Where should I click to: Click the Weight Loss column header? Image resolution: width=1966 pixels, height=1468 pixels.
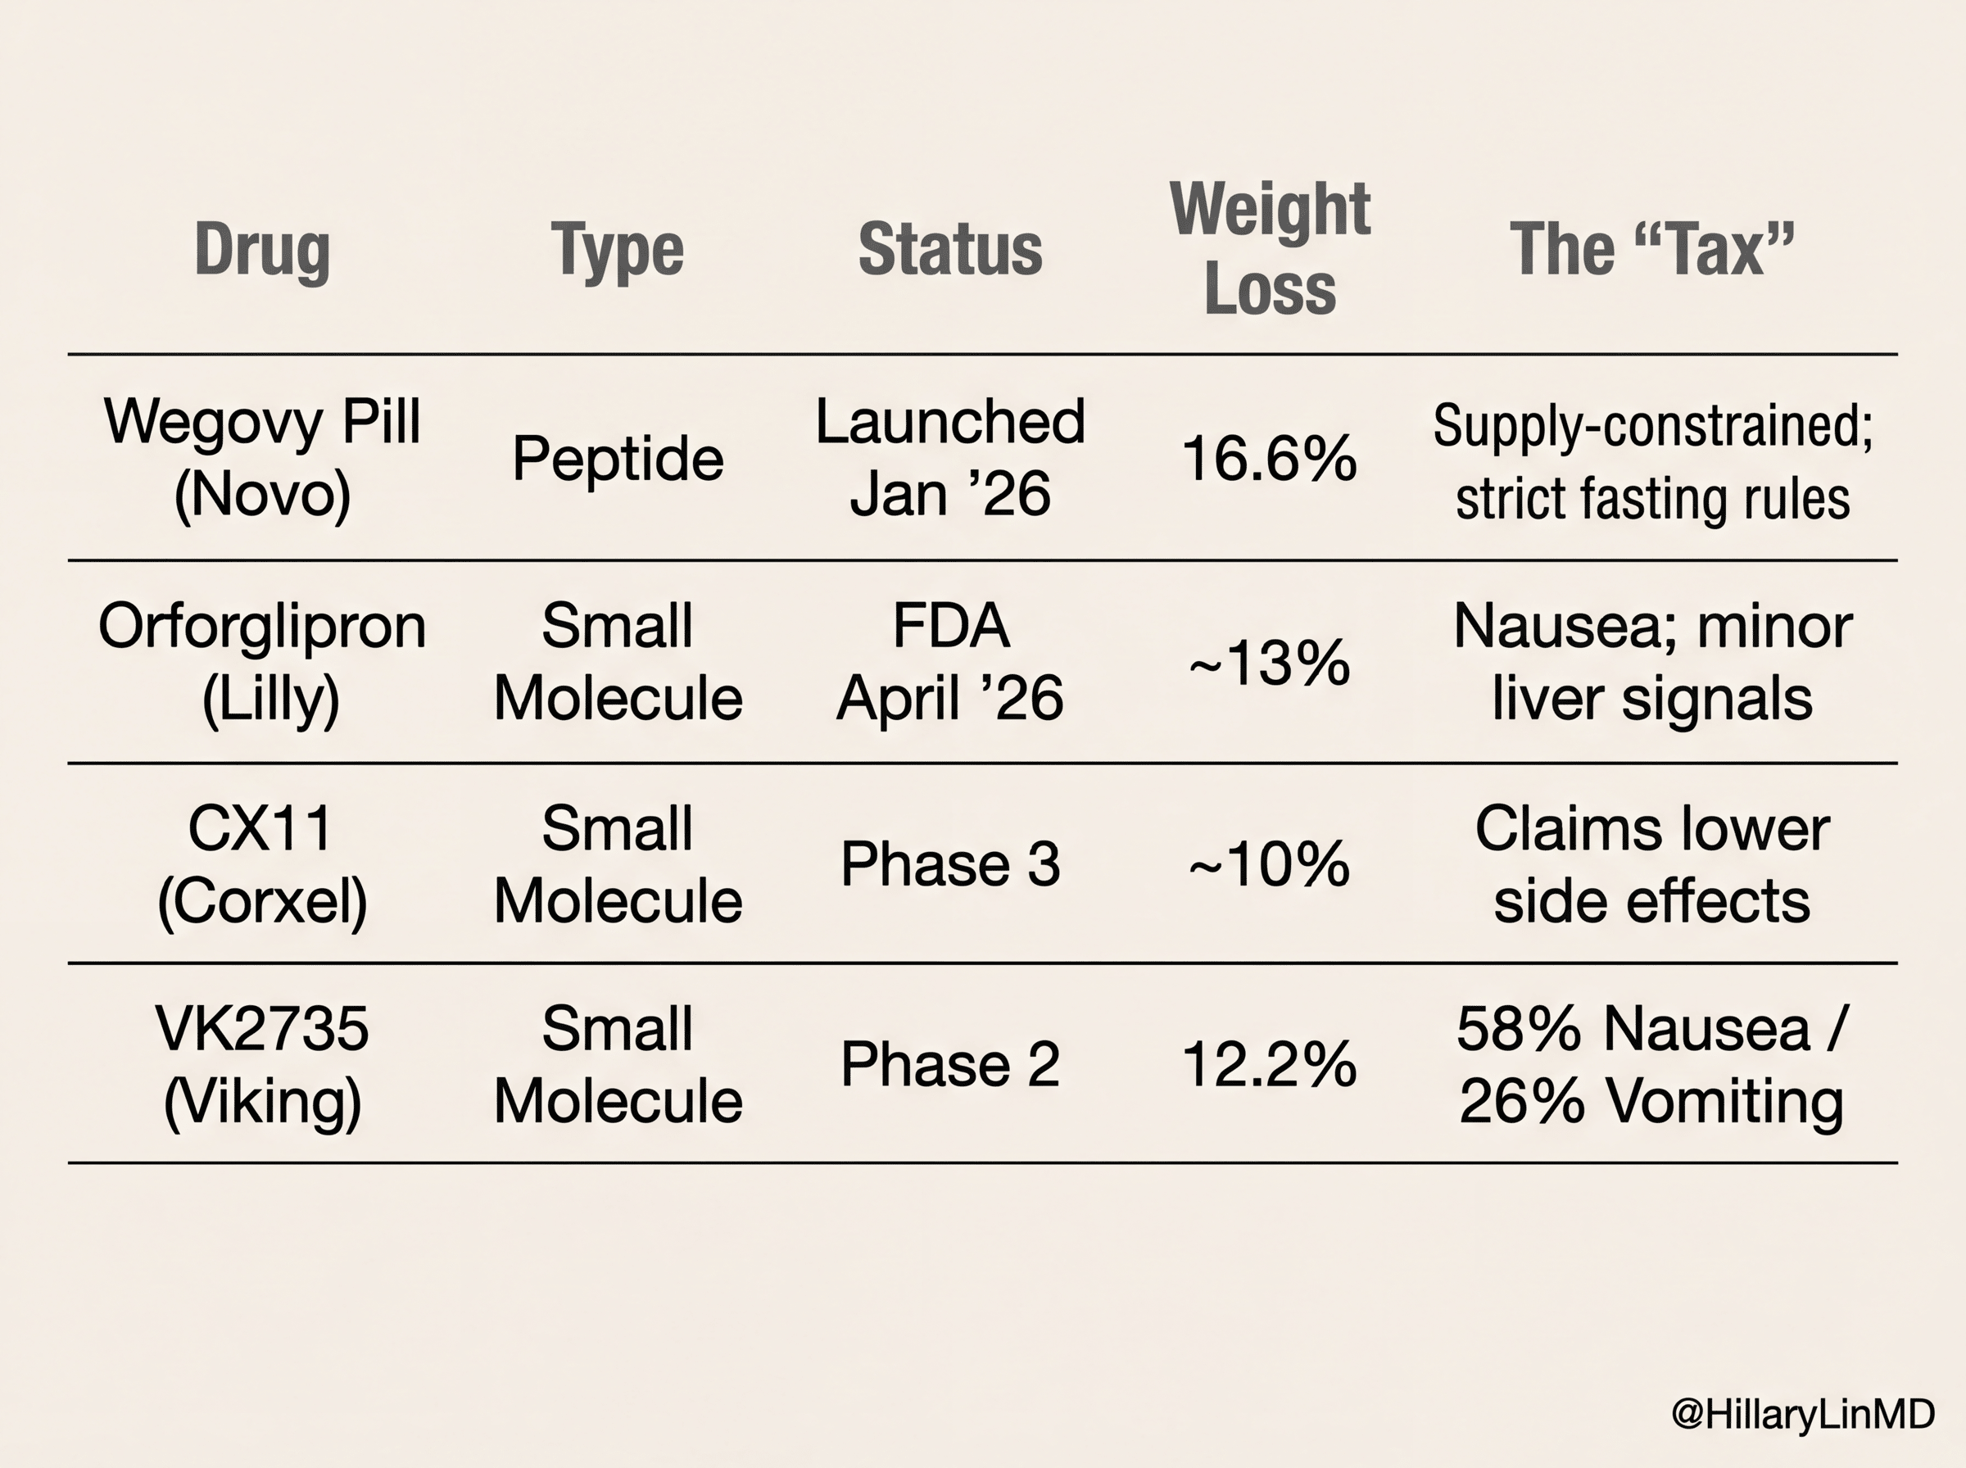click(x=1270, y=248)
